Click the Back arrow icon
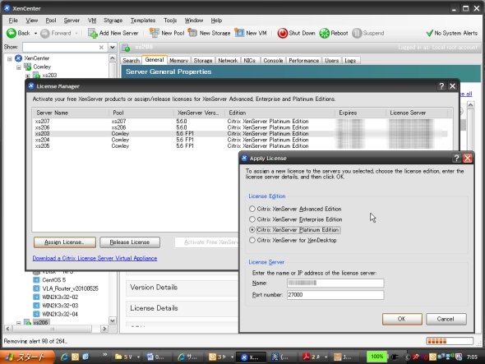485x364 pixels. pyautogui.click(x=12, y=33)
